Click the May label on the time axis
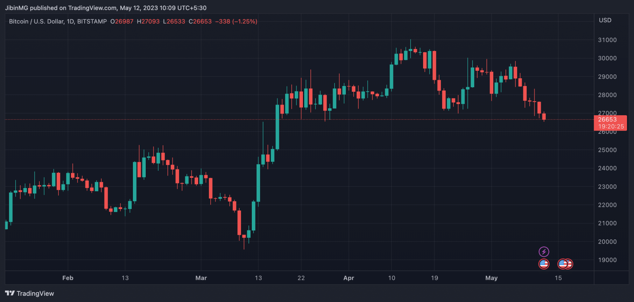Viewport: 634px width, 302px height. point(491,278)
